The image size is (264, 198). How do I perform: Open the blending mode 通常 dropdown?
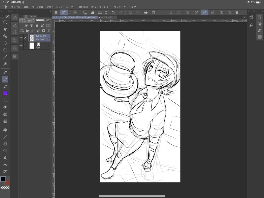[x=31, y=20]
